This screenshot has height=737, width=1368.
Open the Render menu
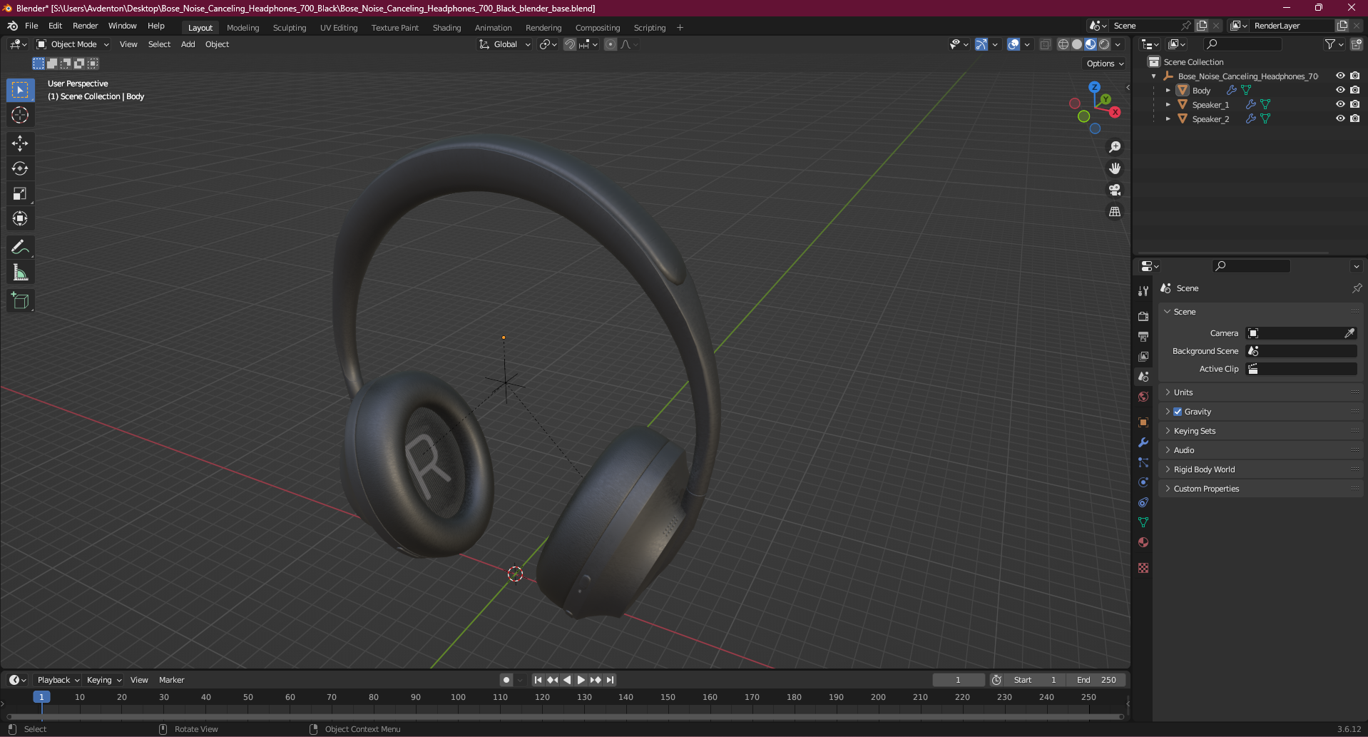point(85,26)
